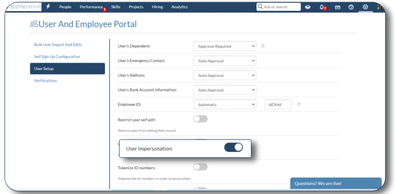Go to Notifications settings

(x=46, y=81)
